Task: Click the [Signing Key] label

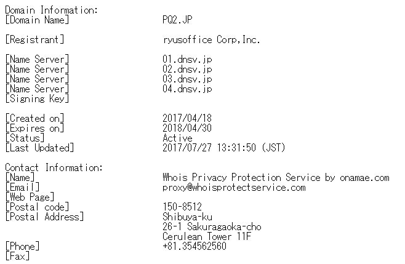Action: tap(37, 98)
